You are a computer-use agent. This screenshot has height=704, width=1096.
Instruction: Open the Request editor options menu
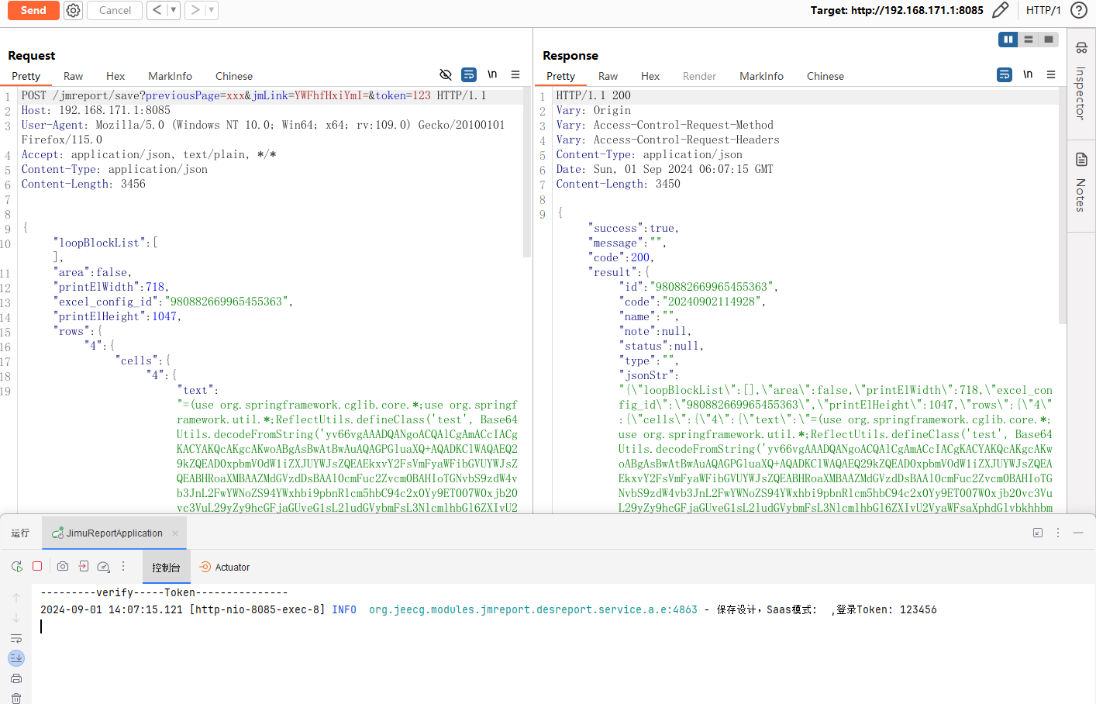point(515,74)
